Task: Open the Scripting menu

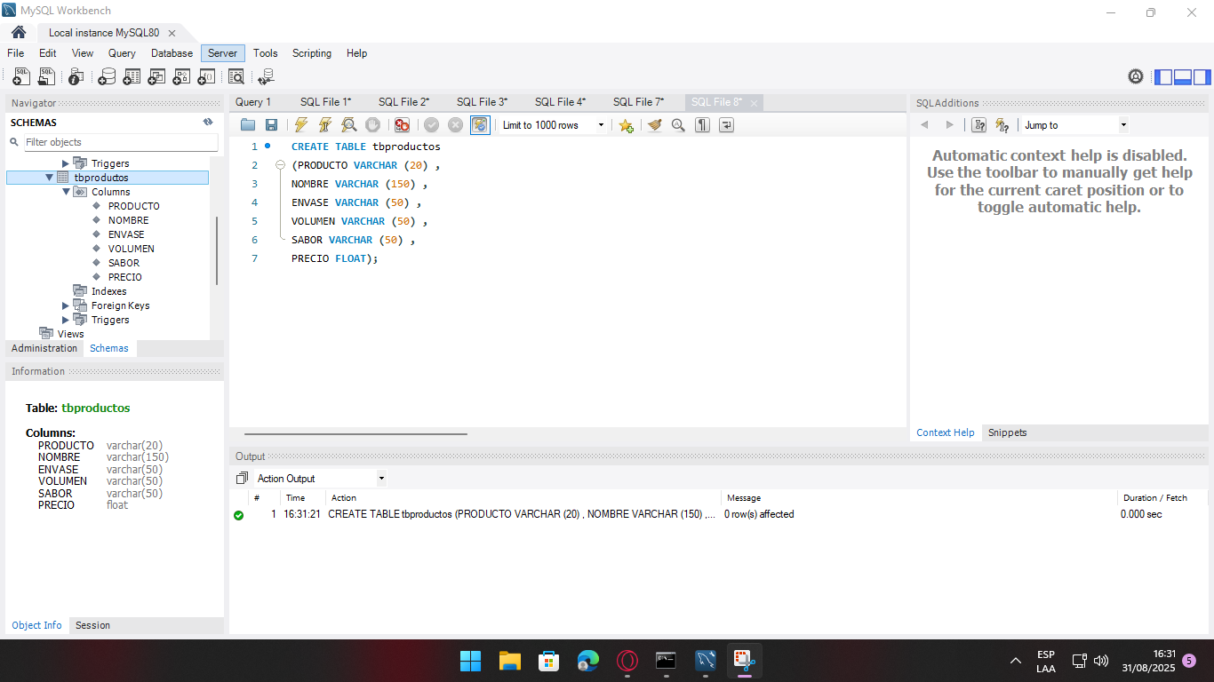Action: [x=312, y=53]
